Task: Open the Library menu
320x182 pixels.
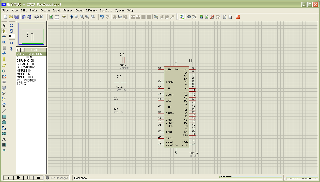Action: [91, 10]
